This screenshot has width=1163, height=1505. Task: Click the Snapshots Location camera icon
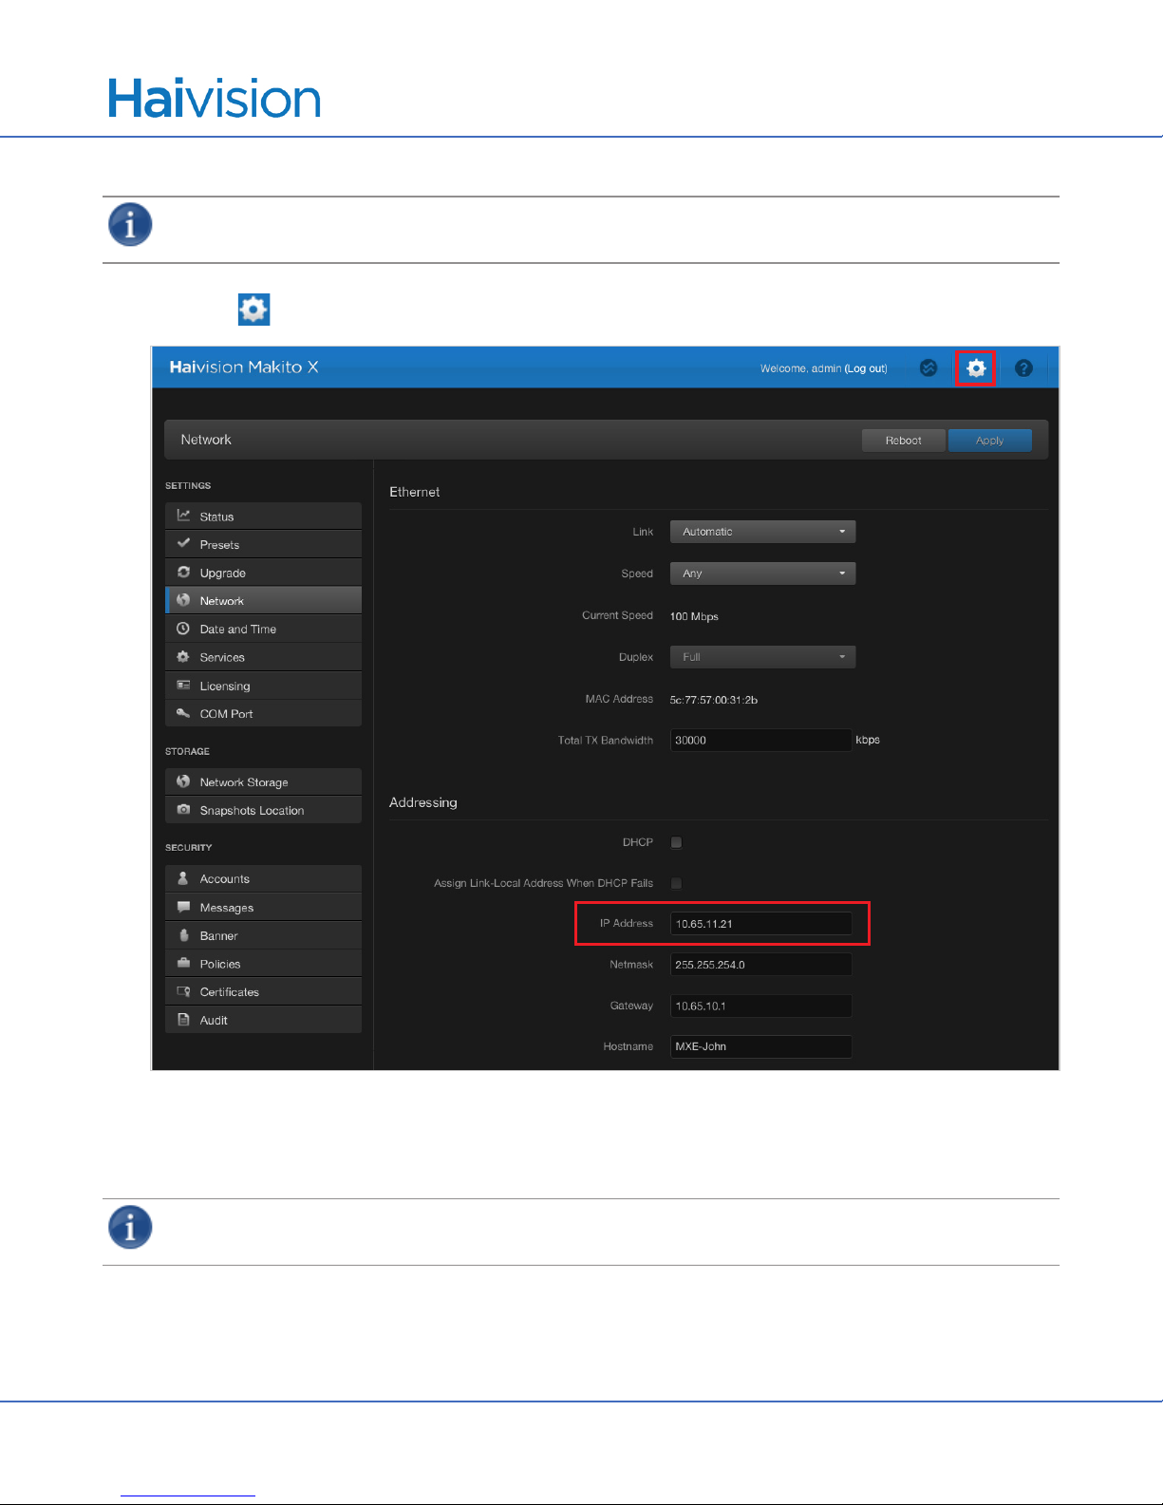(183, 810)
